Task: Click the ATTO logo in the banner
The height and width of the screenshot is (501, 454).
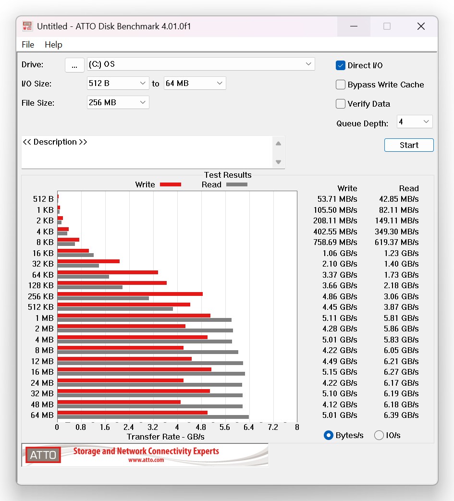Action: click(43, 455)
